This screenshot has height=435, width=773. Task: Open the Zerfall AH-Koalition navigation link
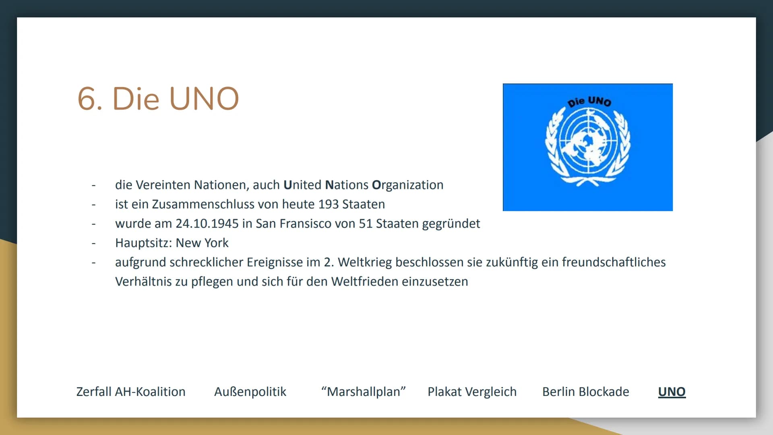131,391
